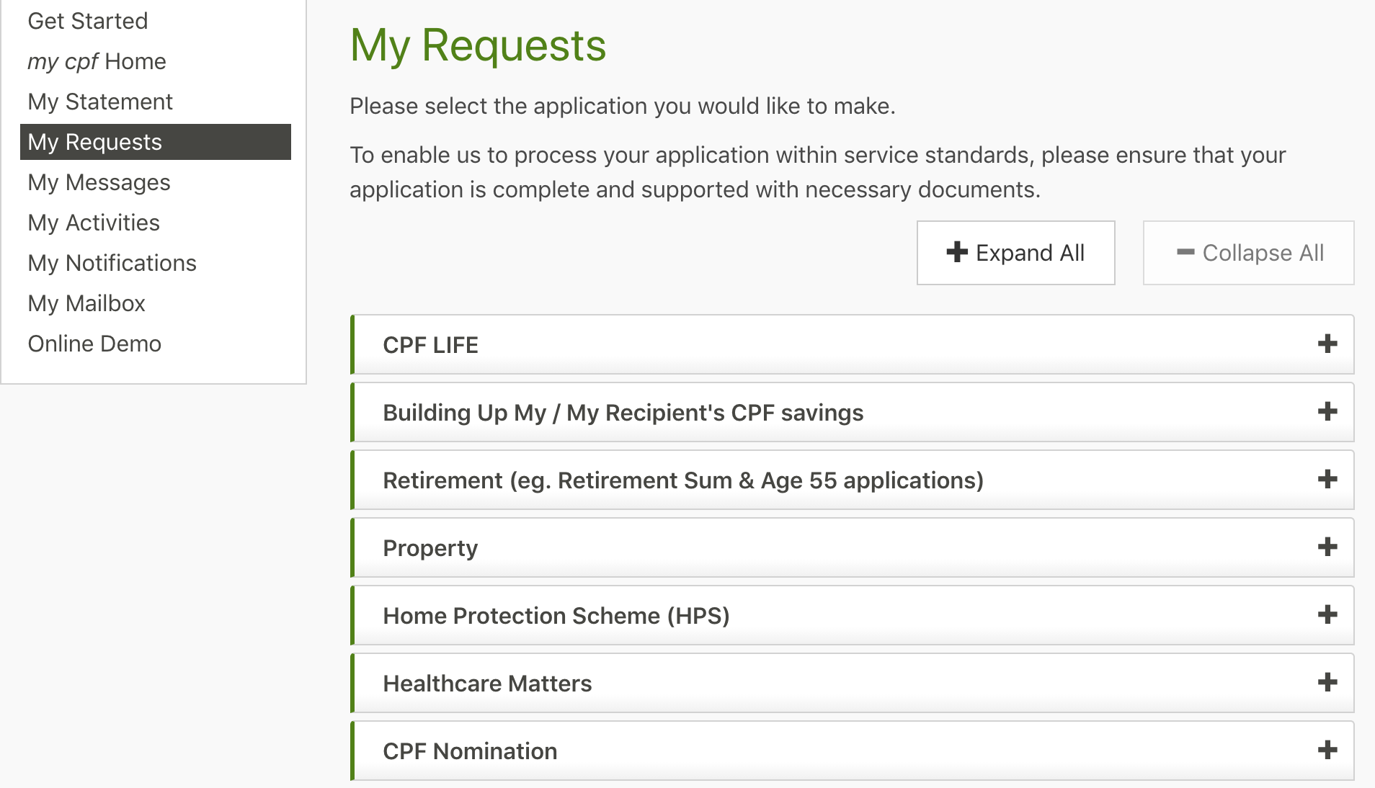Click the plus icon beside Building Up savings
The image size is (1375, 788).
pos(1327,412)
